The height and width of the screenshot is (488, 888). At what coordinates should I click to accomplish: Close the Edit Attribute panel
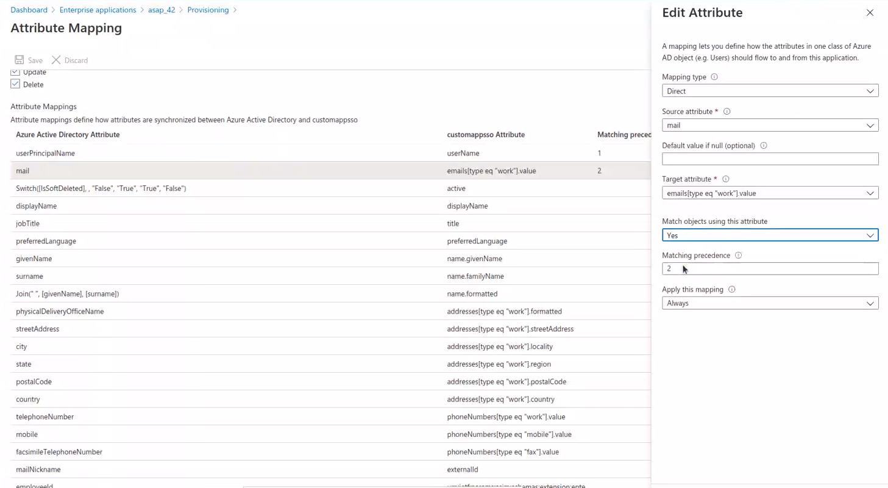click(870, 13)
